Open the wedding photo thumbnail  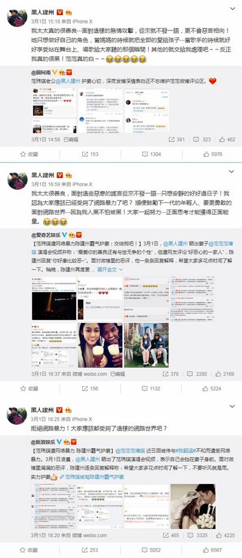pyautogui.click(x=193, y=506)
